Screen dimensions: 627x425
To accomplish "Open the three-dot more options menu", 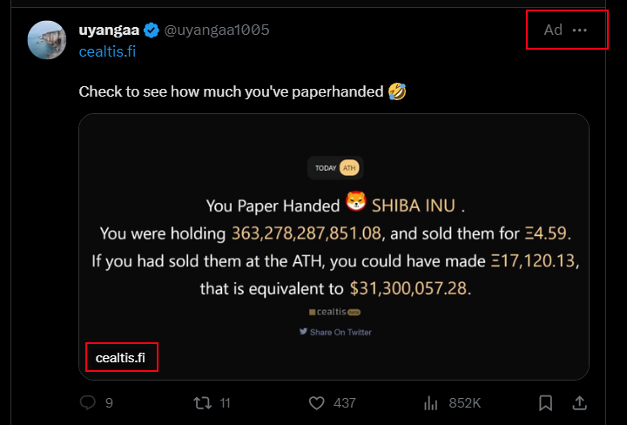I will (579, 30).
